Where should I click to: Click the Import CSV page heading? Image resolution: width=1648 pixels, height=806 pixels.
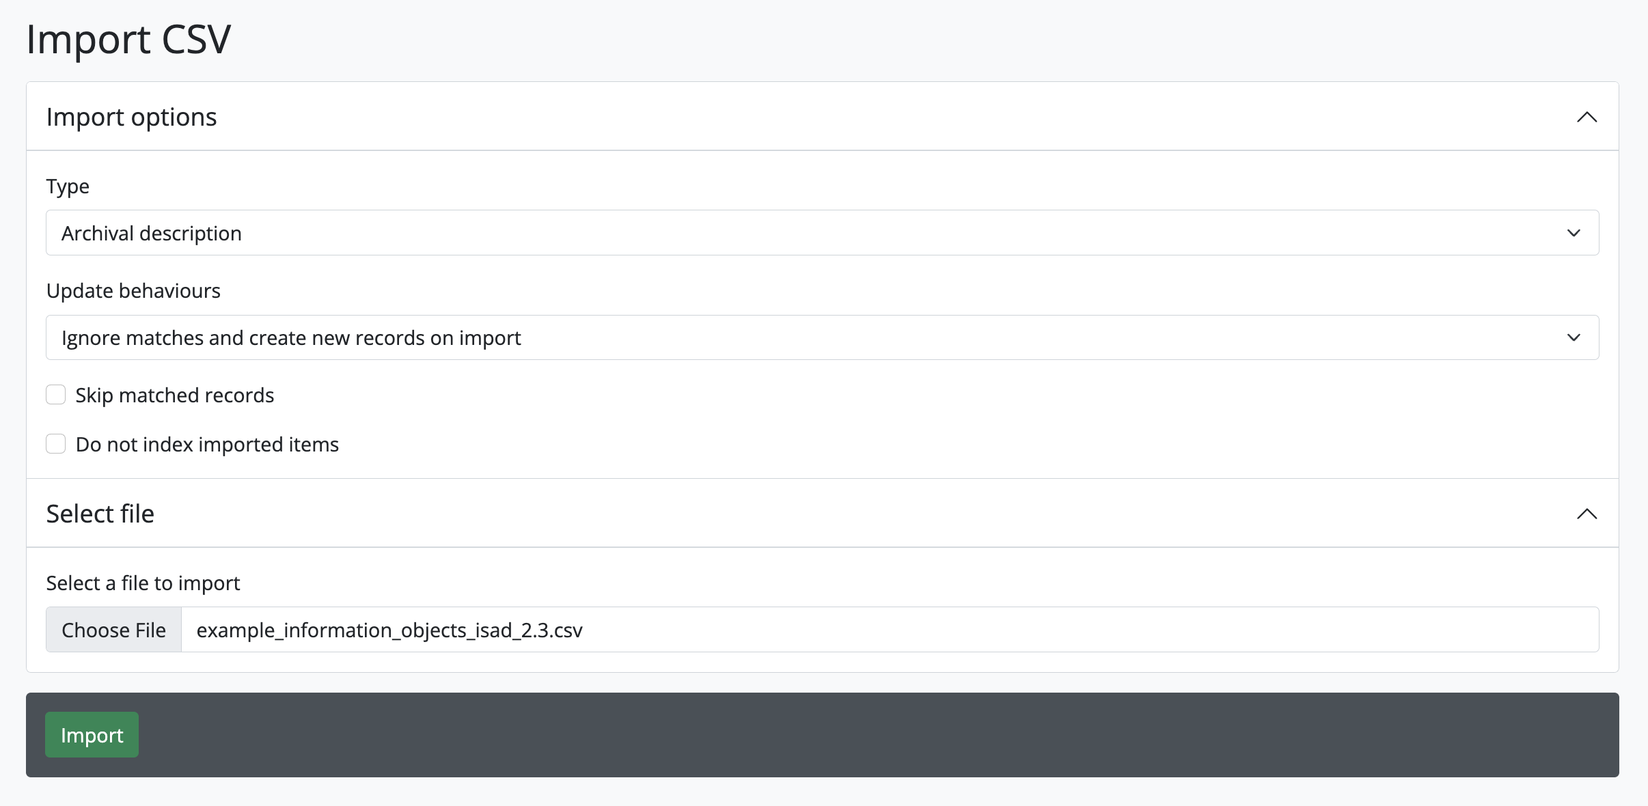(x=128, y=39)
